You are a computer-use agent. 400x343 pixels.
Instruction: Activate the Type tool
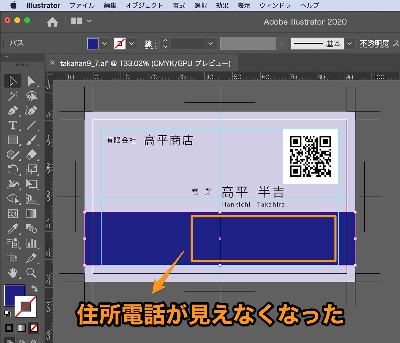click(13, 125)
